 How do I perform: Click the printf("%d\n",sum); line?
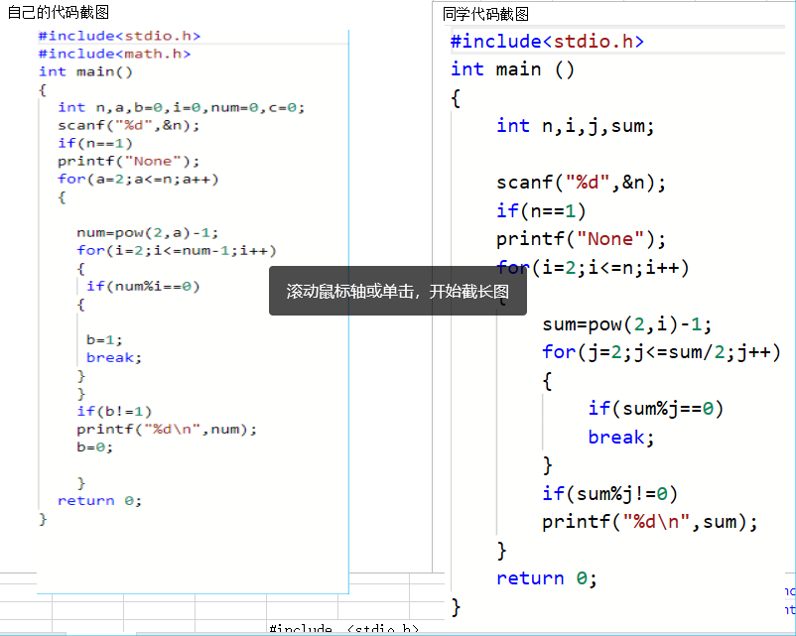tap(650, 522)
